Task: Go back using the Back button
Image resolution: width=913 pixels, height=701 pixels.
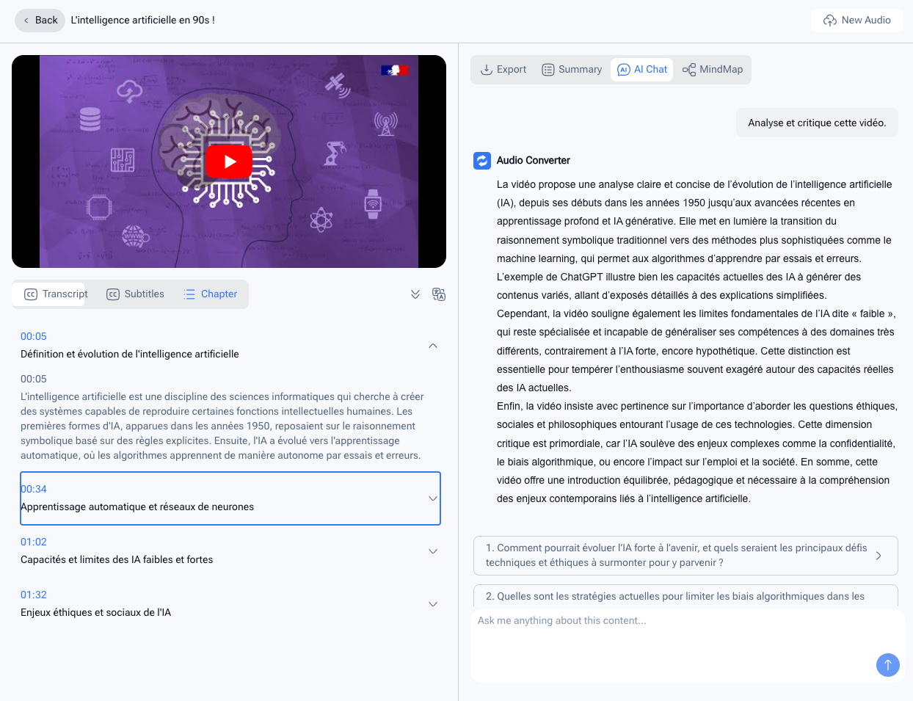Action: [x=40, y=21]
